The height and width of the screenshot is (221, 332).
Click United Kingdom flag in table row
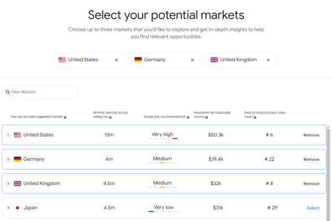pyautogui.click(x=17, y=183)
